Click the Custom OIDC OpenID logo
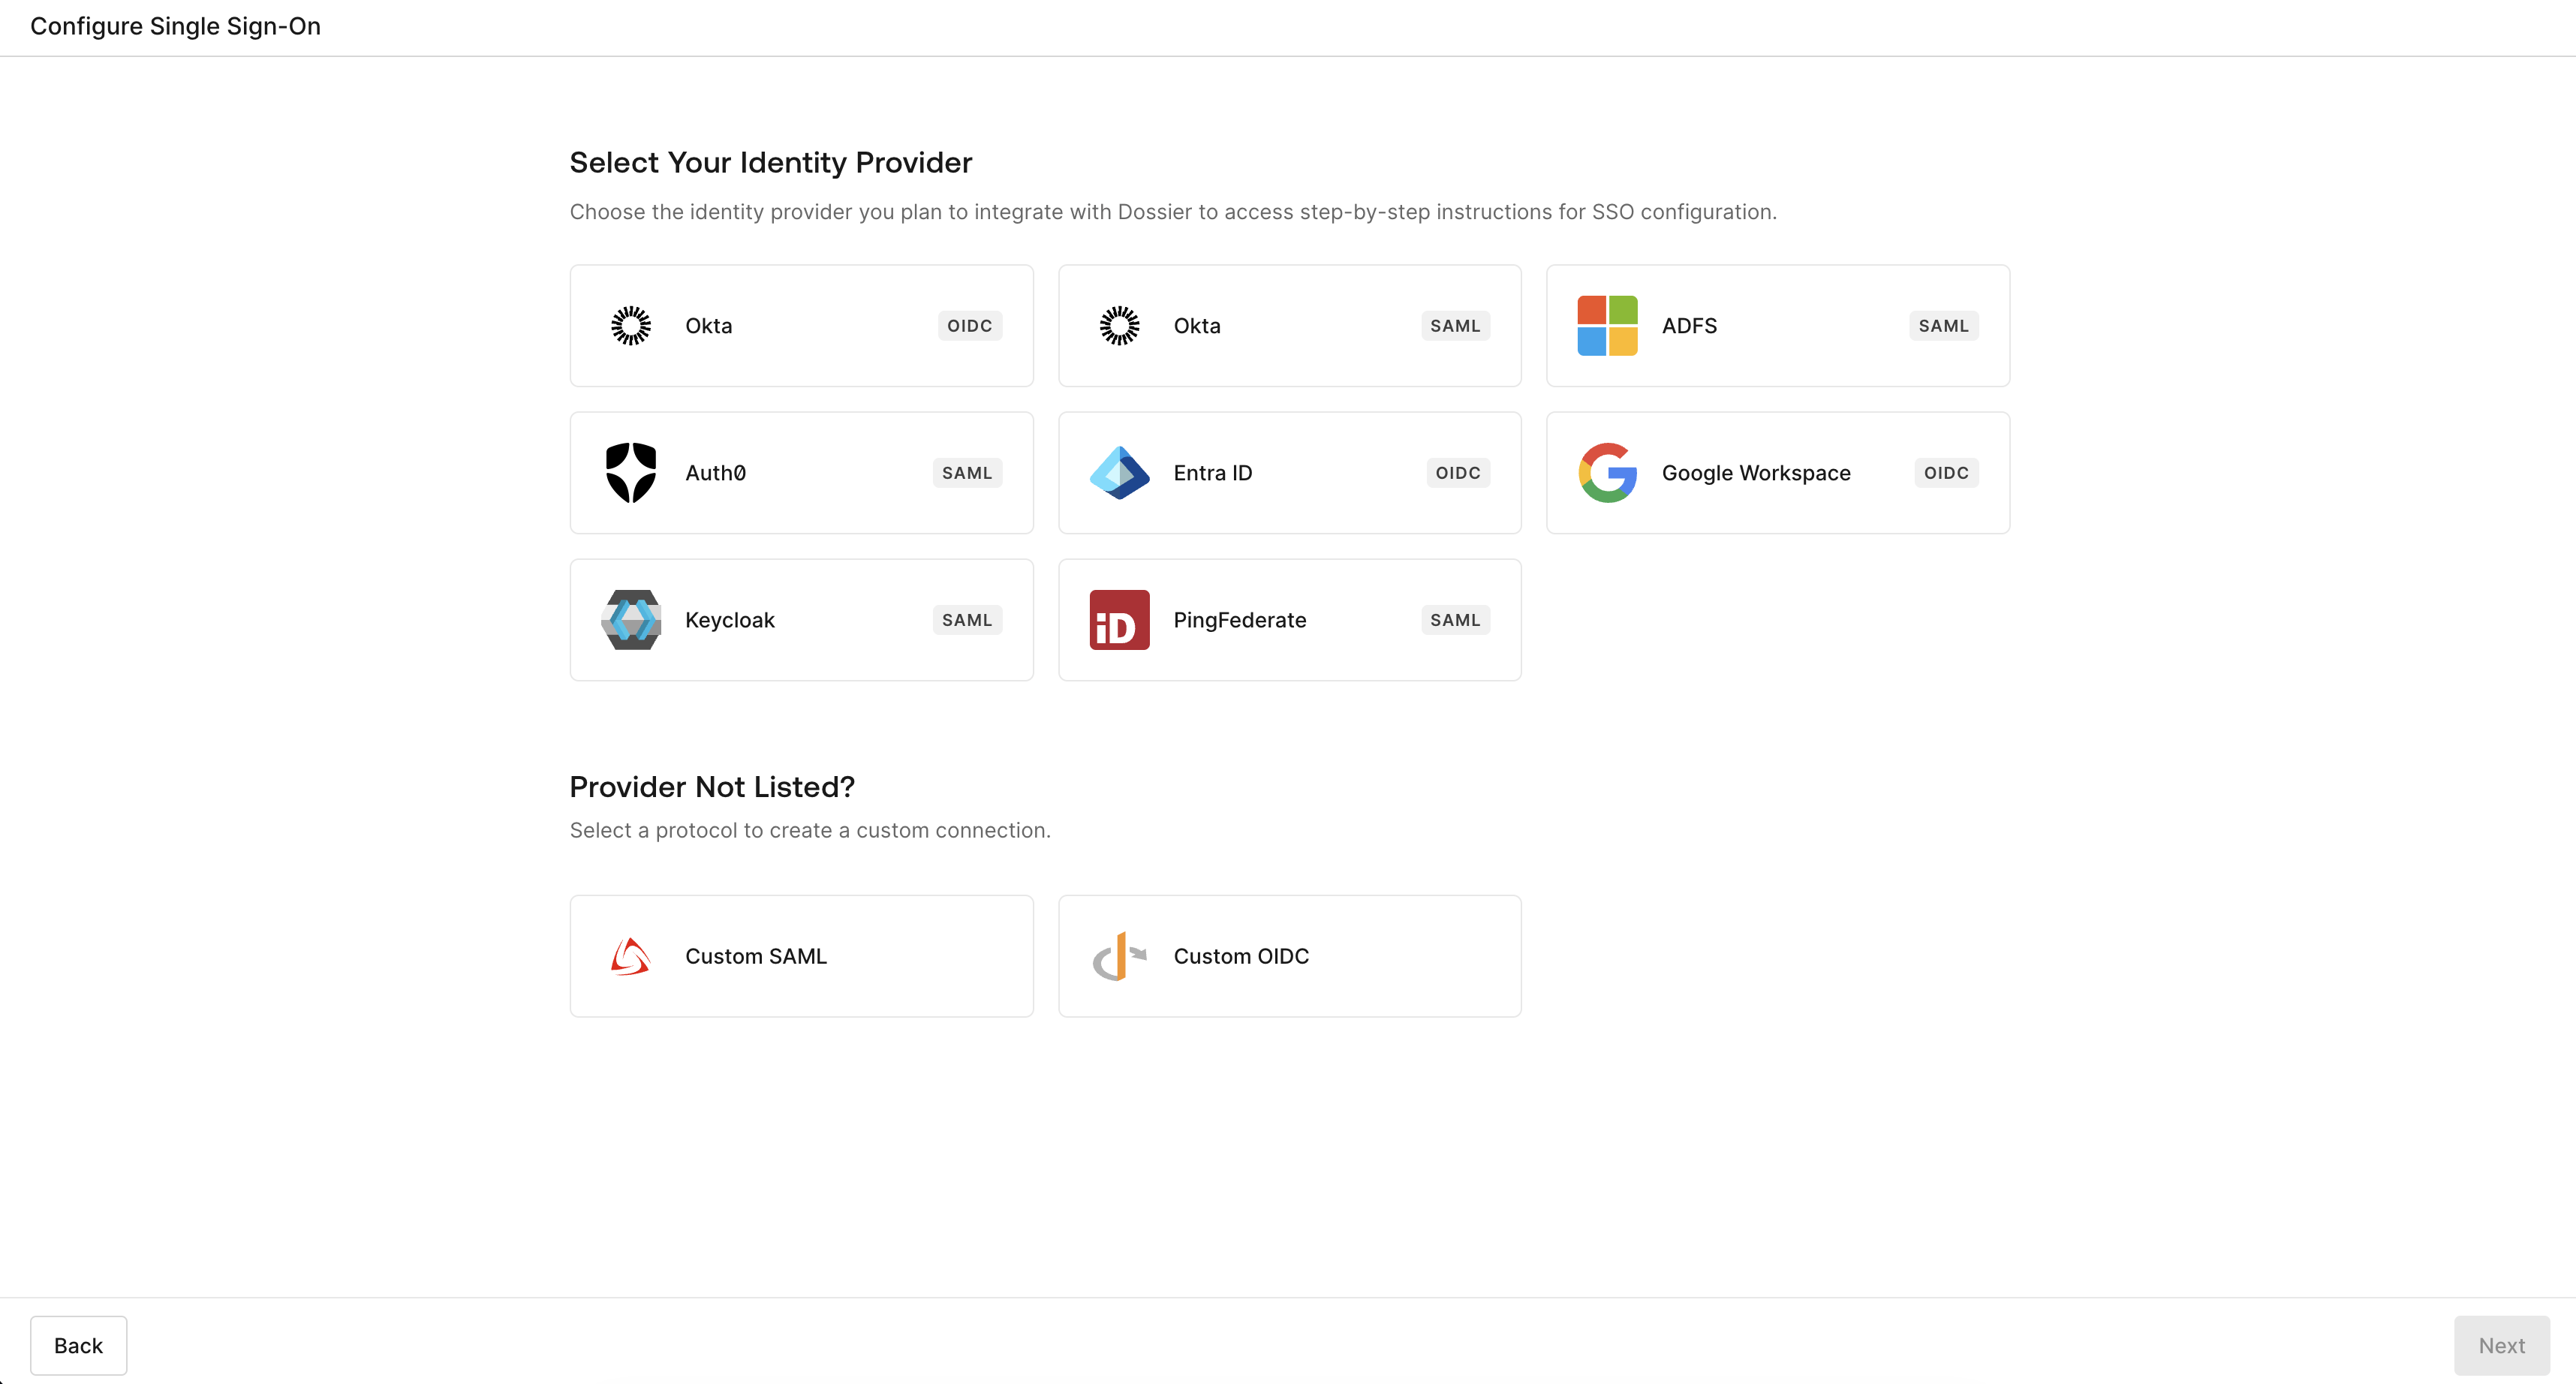This screenshot has height=1384, width=2576. [x=1119, y=956]
